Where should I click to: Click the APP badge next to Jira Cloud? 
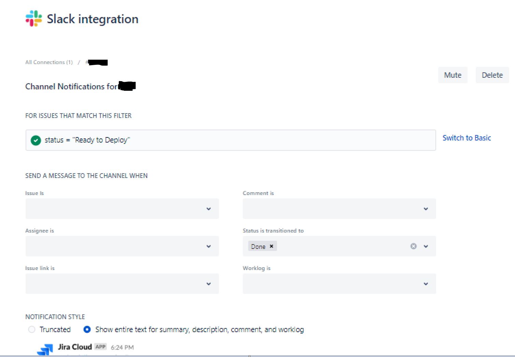(x=100, y=347)
